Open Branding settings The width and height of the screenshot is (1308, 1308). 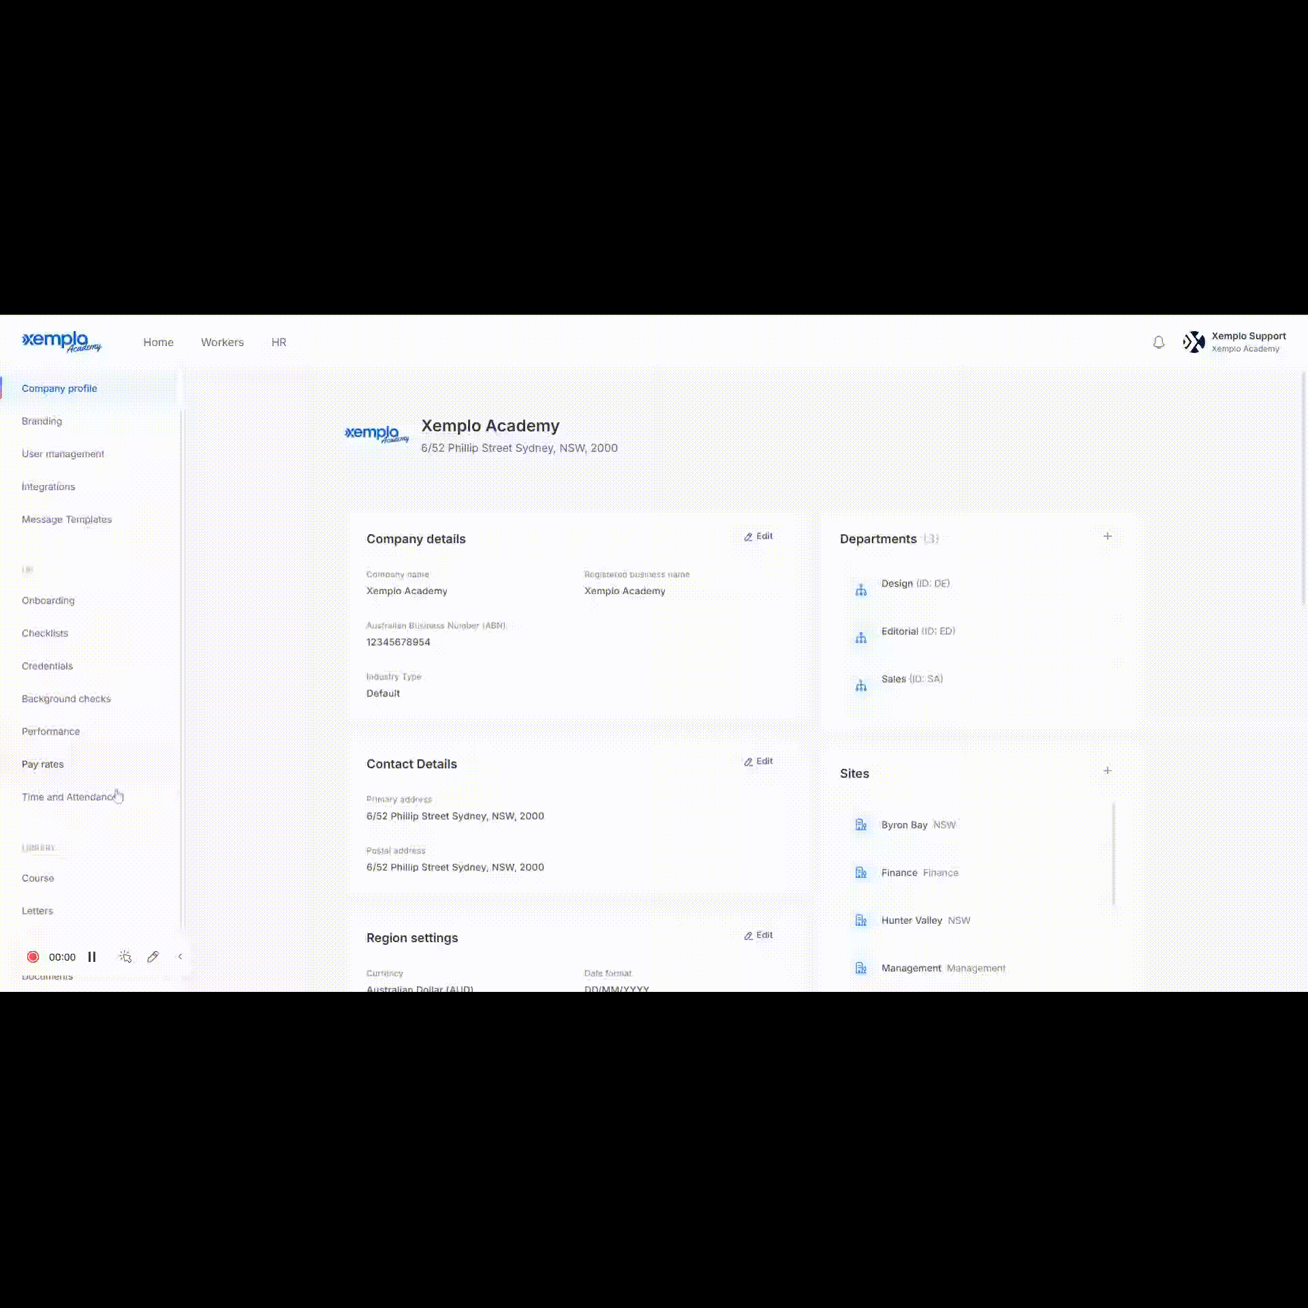coord(42,421)
